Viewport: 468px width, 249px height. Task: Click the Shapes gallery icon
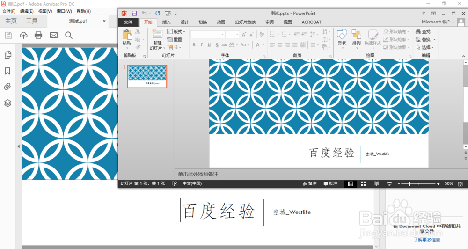click(x=342, y=34)
